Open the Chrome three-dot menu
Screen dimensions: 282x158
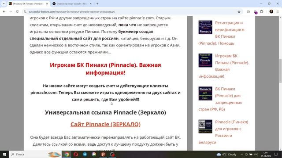pos(278,12)
